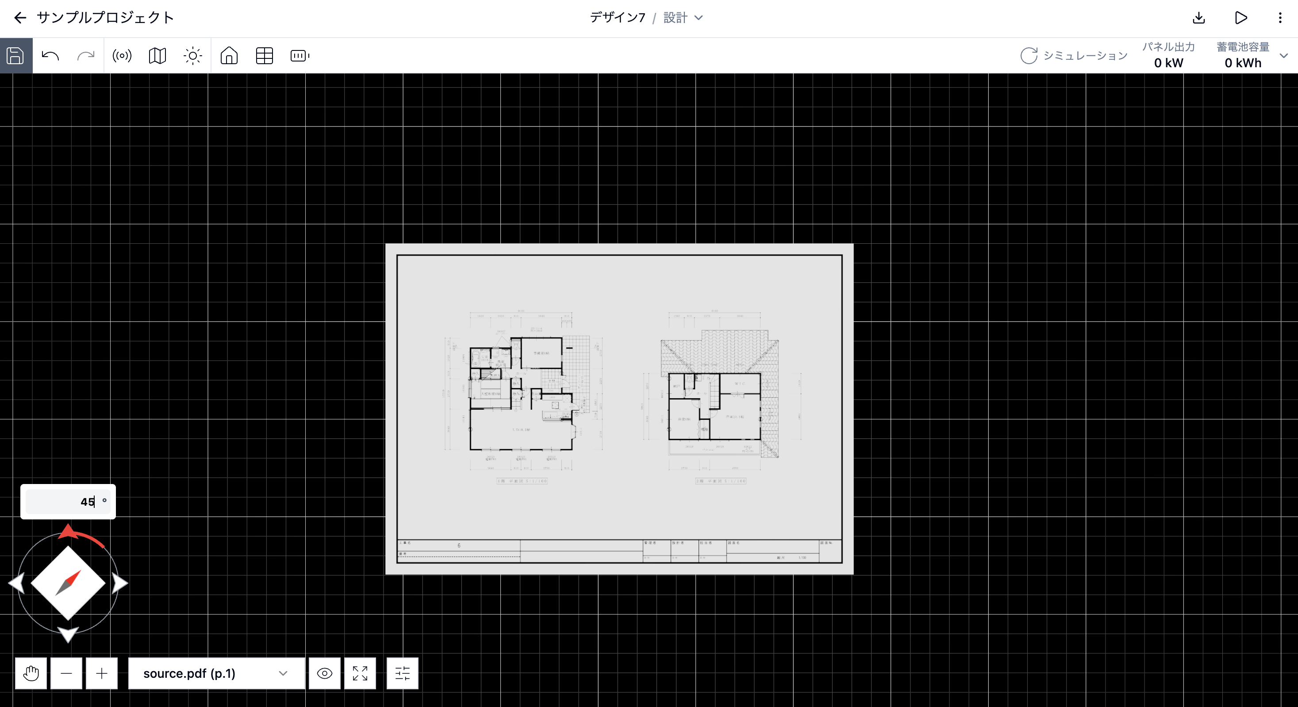Run the シミュレーション refresh button
Screen dimensions: 1298x707
1074,55
